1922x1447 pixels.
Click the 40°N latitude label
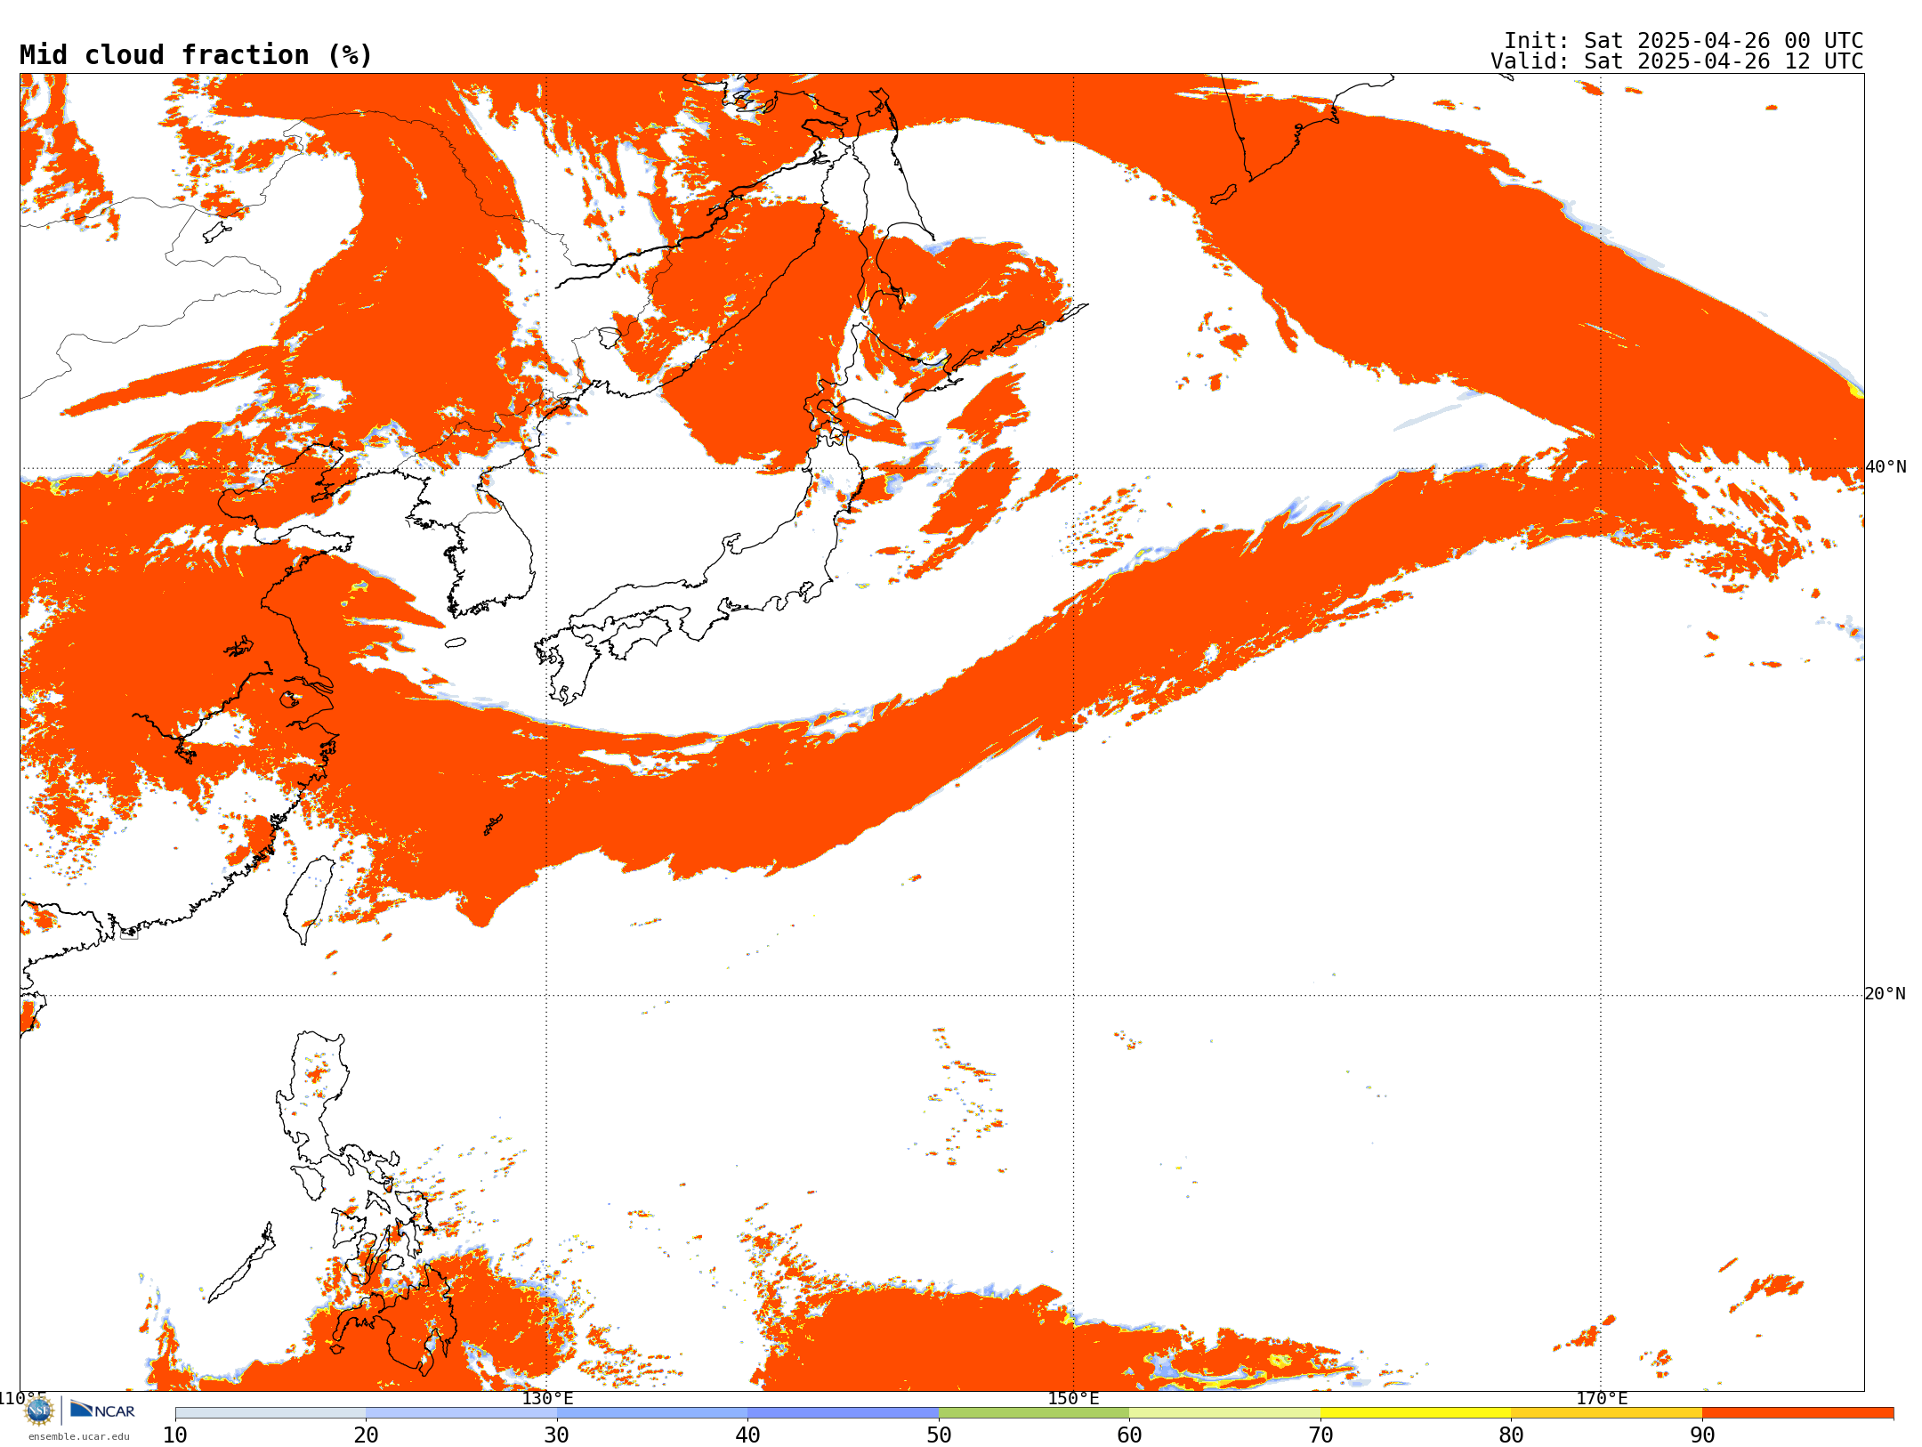(1886, 467)
